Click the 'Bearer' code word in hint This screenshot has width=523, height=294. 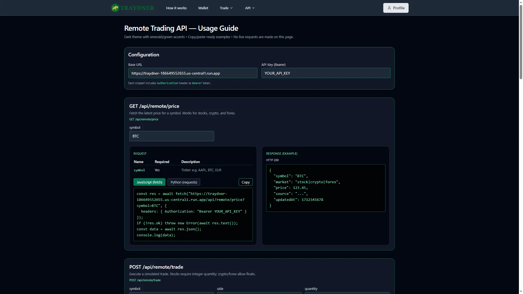(x=197, y=83)
